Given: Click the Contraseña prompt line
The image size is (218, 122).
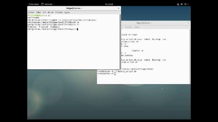Looking at the screenshot, I should (x=34, y=18).
